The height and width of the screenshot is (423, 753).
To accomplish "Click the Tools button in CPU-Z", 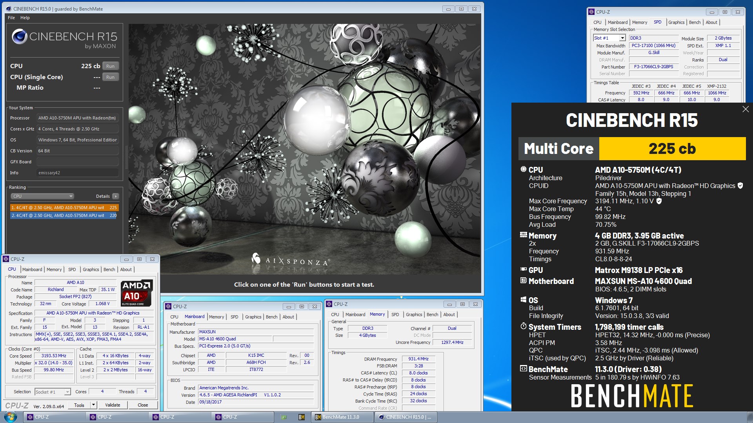I will [79, 405].
